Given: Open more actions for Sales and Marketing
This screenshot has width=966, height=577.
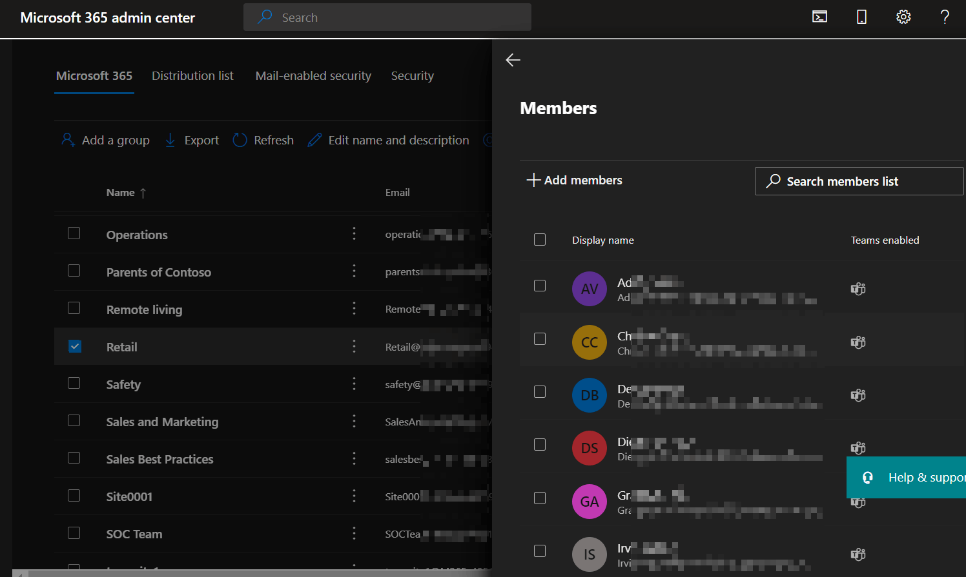Looking at the screenshot, I should (354, 421).
